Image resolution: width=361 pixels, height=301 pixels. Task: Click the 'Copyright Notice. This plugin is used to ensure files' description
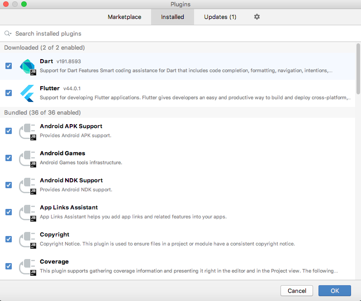[x=167, y=244]
